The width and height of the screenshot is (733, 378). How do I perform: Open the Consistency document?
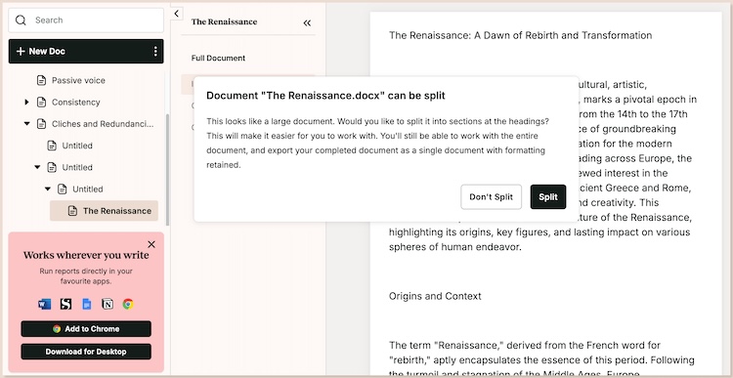(75, 102)
